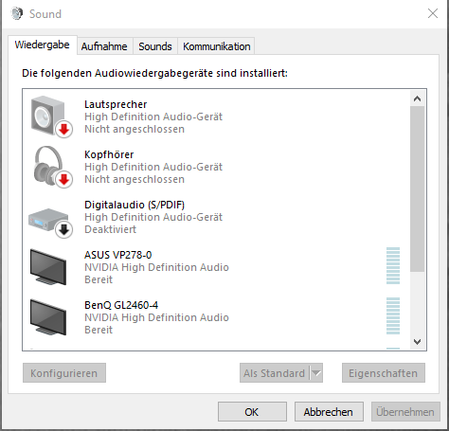Screen dimensions: 449x431
Task: Confirm with the OK button
Action: pos(252,412)
